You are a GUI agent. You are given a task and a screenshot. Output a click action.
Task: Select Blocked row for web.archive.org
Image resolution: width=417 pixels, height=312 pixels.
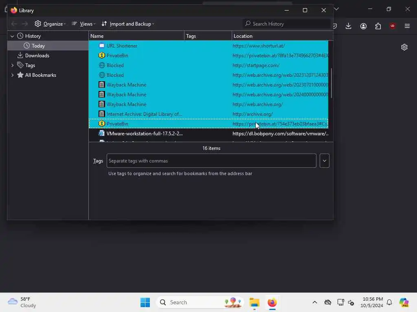click(x=208, y=75)
